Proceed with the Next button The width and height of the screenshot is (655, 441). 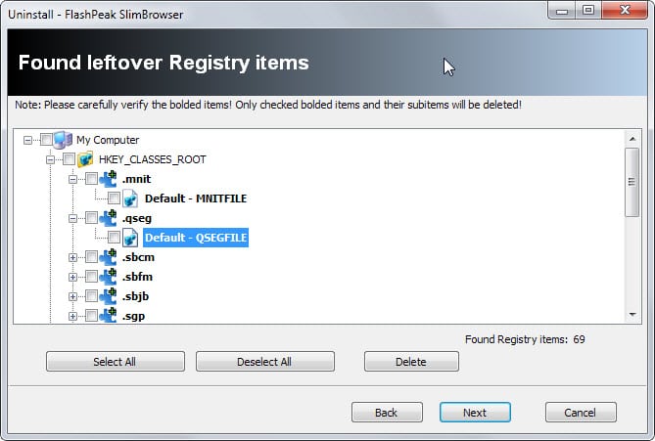pyautogui.click(x=475, y=413)
